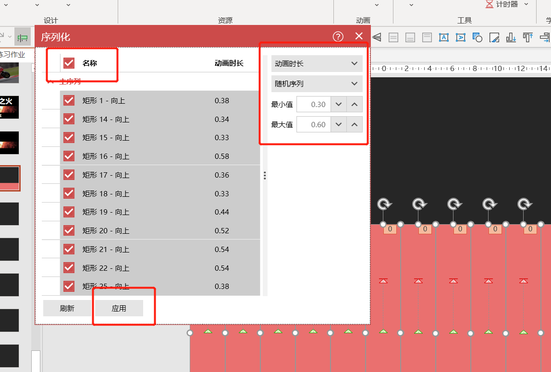Select the boxed letter A text icon
The height and width of the screenshot is (372, 551).
click(x=443, y=37)
